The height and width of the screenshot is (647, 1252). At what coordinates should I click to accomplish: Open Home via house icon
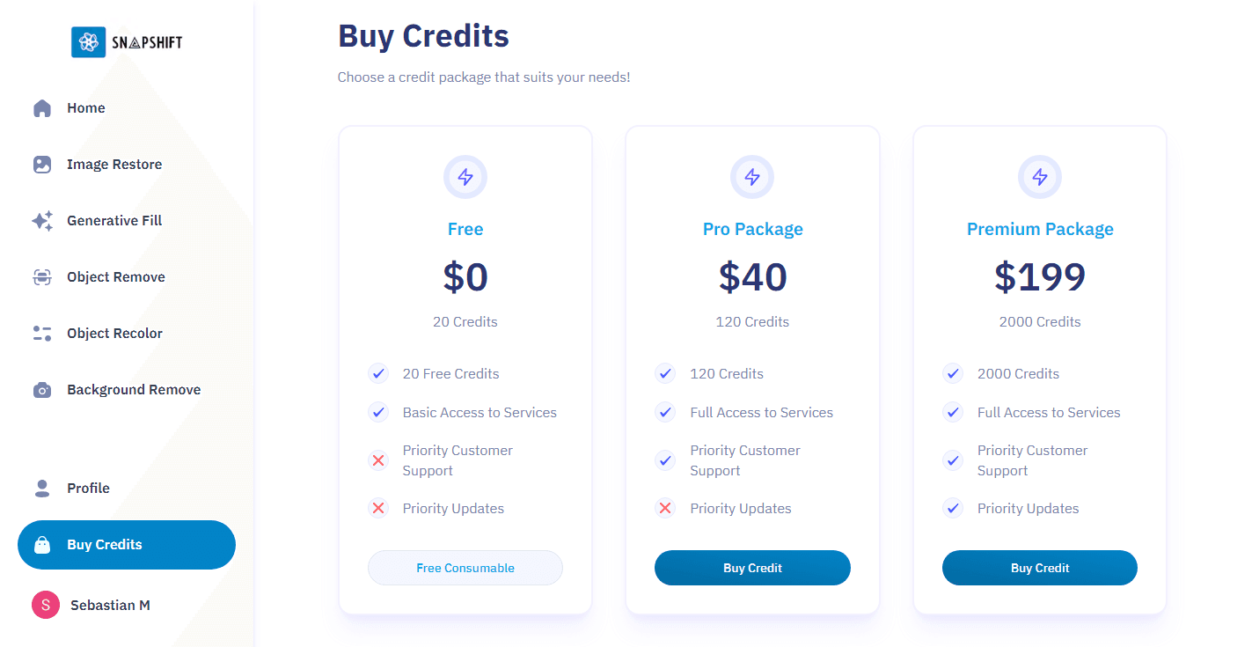pyautogui.click(x=42, y=108)
